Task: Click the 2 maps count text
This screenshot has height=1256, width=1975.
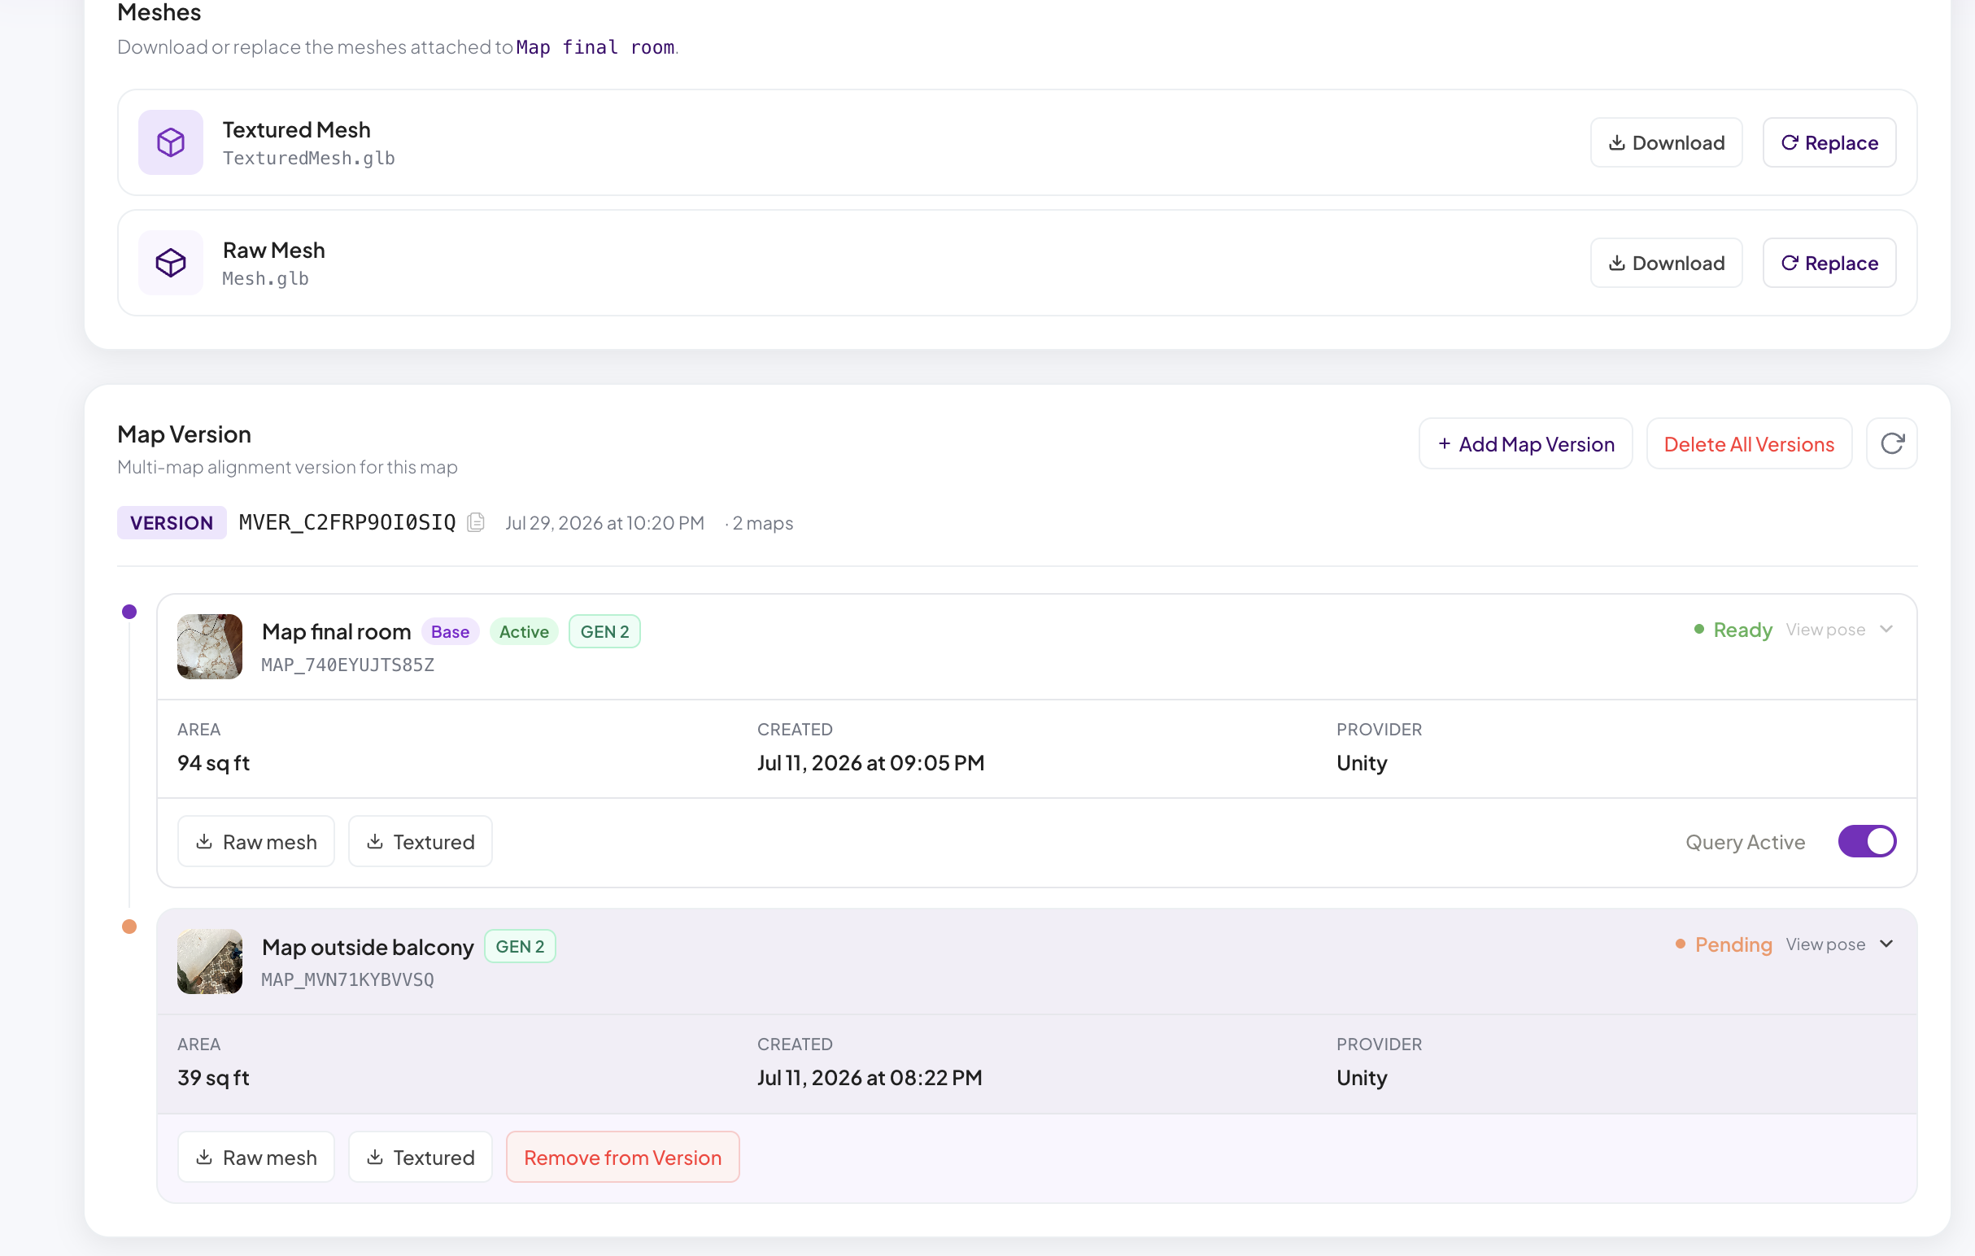Action: coord(762,522)
